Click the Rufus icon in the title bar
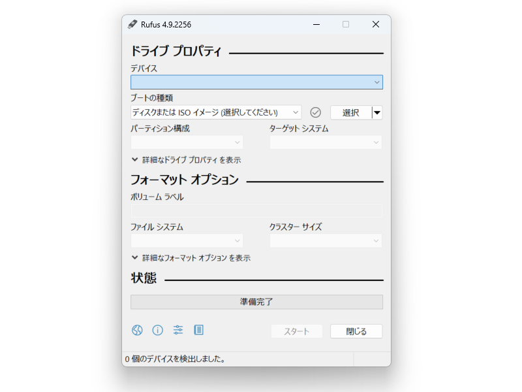Screen dimensions: 522x392 tap(133, 24)
